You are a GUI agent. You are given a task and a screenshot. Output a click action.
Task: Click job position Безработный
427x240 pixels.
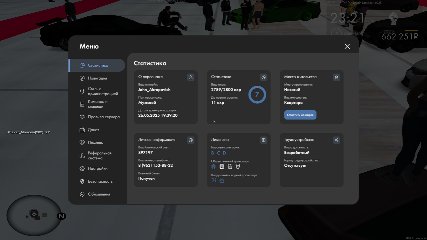point(297,153)
